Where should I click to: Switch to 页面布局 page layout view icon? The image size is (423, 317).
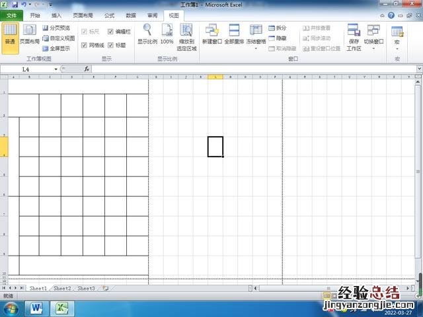click(30, 34)
